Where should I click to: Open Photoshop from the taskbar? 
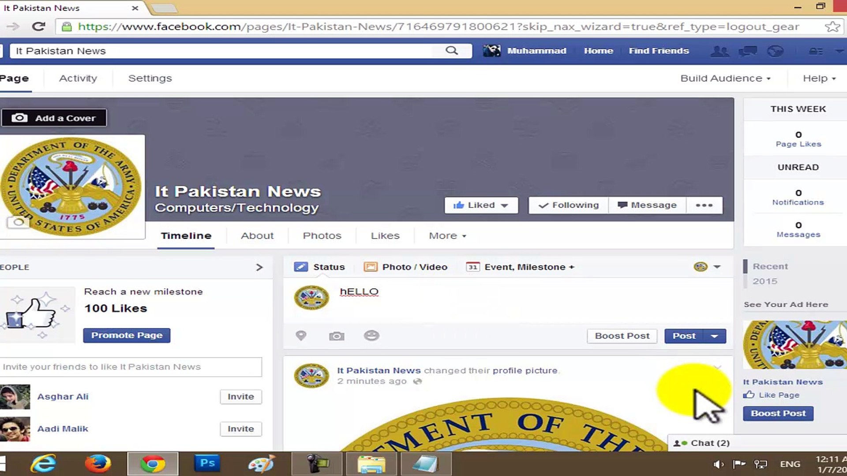click(x=207, y=464)
